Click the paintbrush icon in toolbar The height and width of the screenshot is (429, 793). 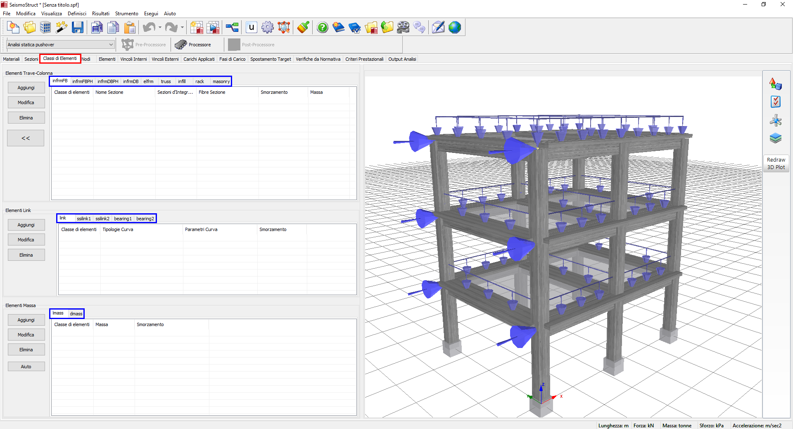pos(303,28)
